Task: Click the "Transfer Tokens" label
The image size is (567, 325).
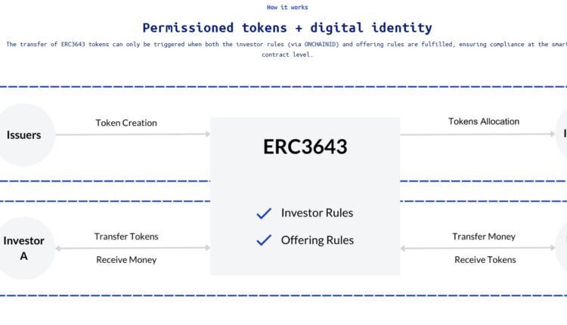Action: point(126,237)
